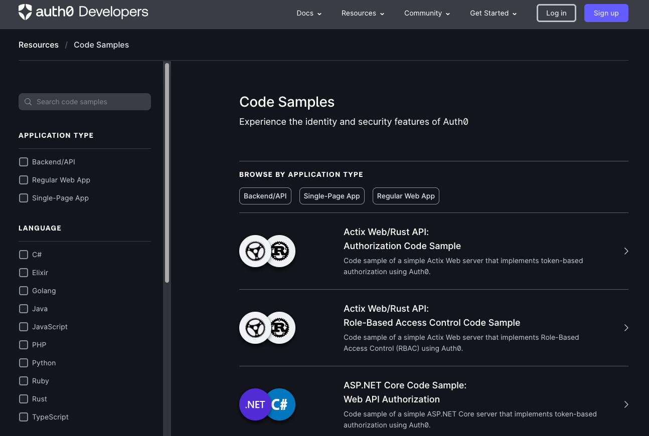The height and width of the screenshot is (436, 649).
Task: Expand the Resources dropdown menu
Action: tap(363, 14)
